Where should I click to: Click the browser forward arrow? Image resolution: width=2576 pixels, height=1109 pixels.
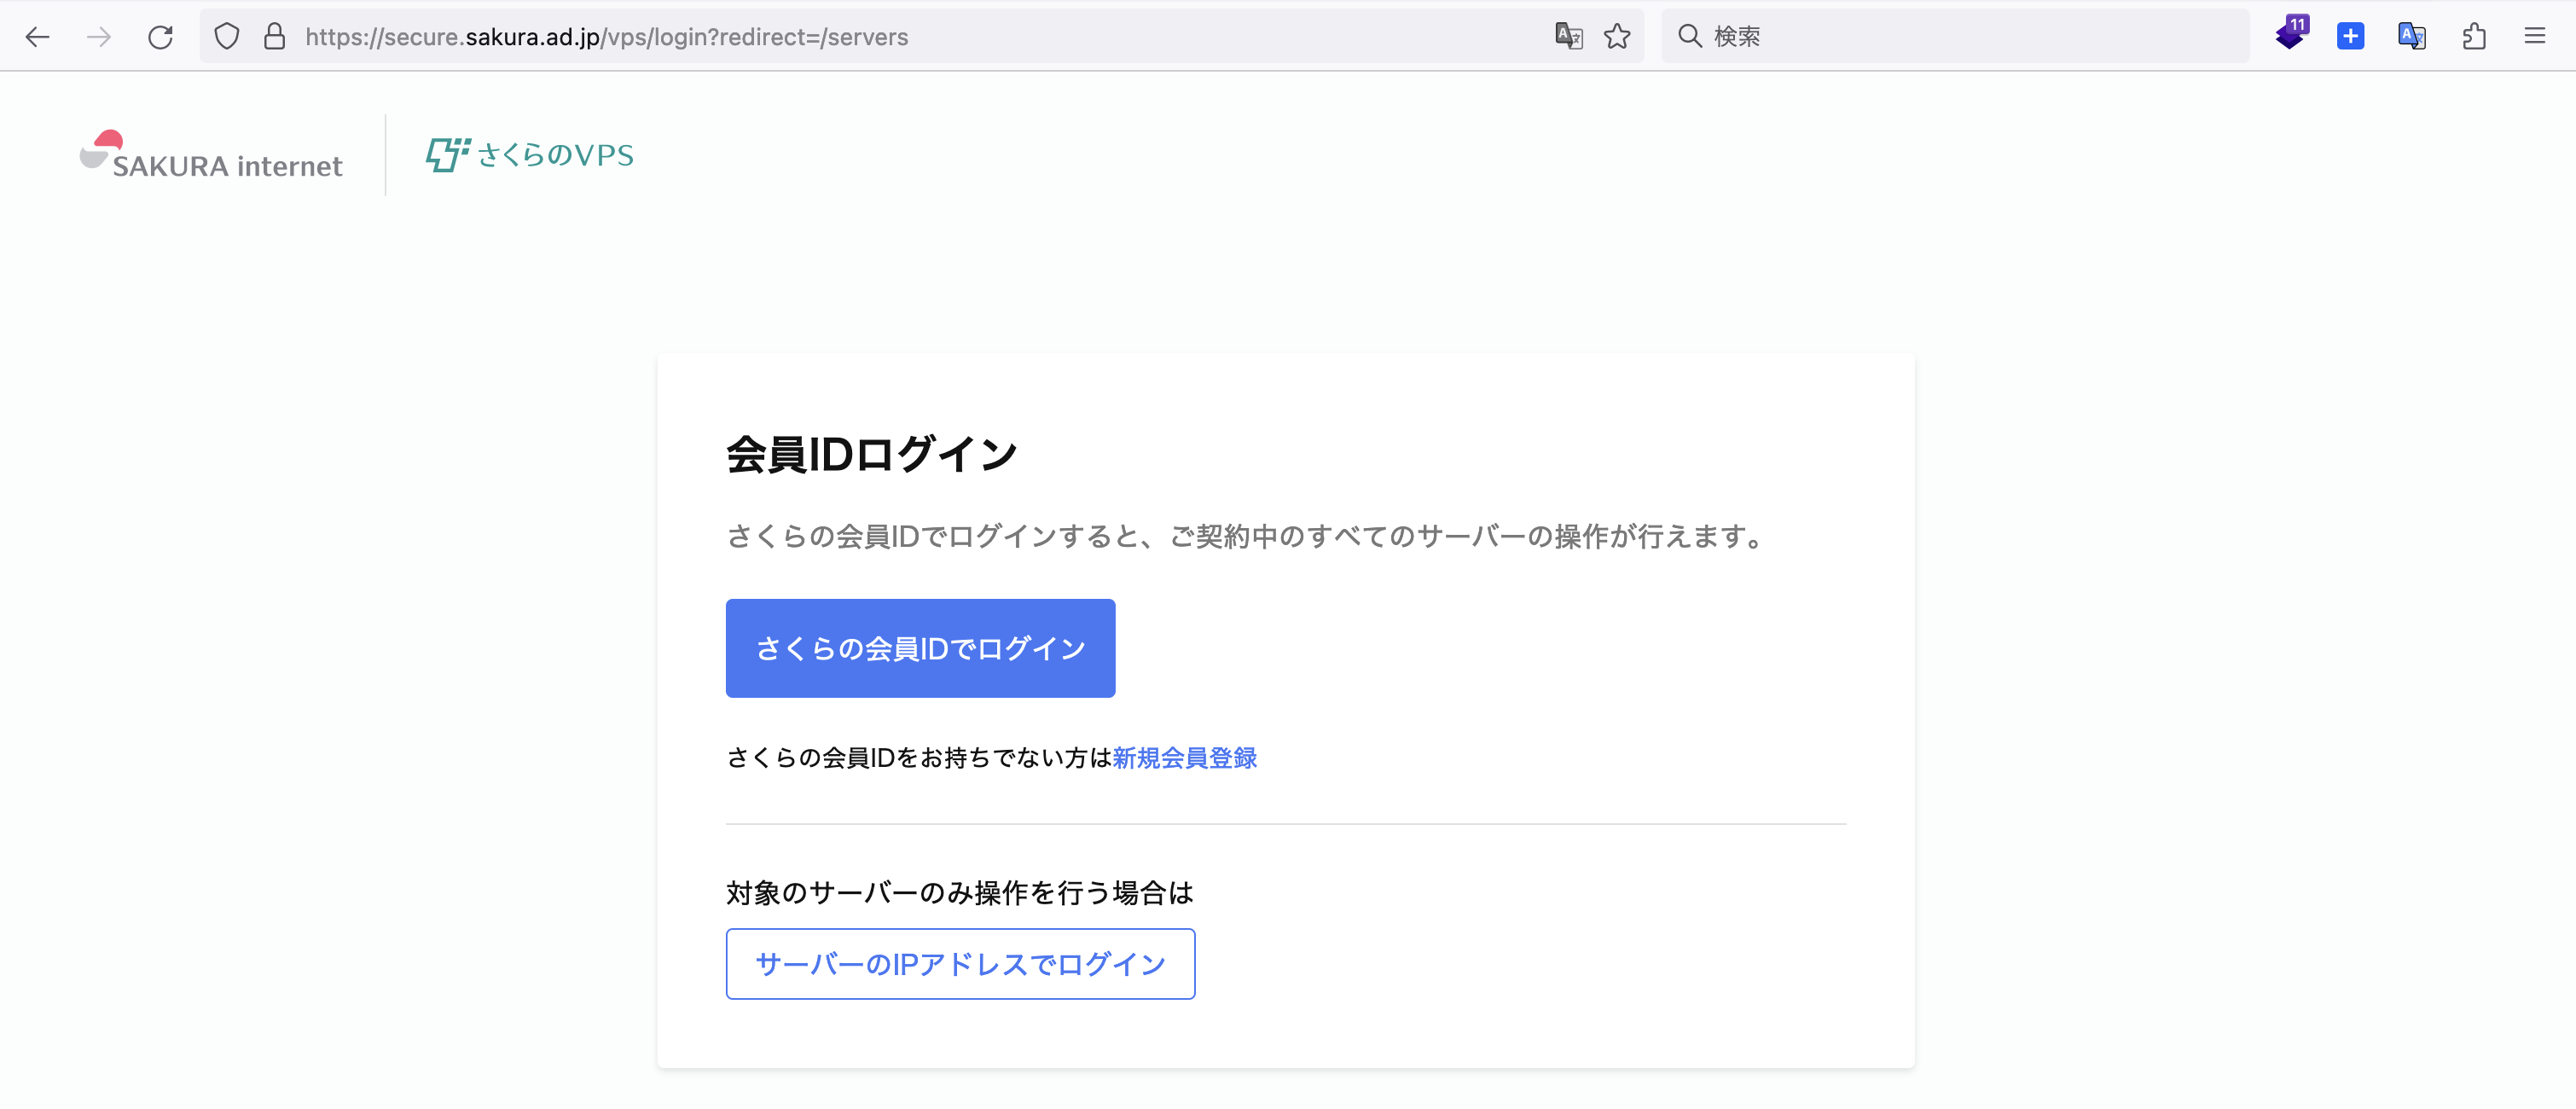[x=99, y=37]
